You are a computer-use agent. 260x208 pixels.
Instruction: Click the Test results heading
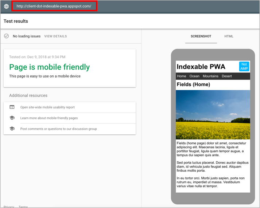click(x=16, y=21)
